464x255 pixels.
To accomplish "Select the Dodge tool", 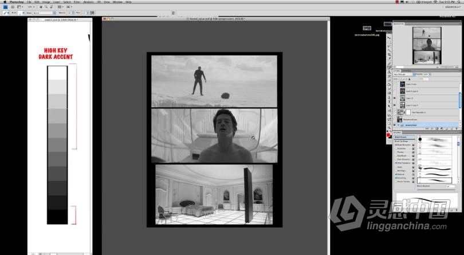I will (x=389, y=93).
